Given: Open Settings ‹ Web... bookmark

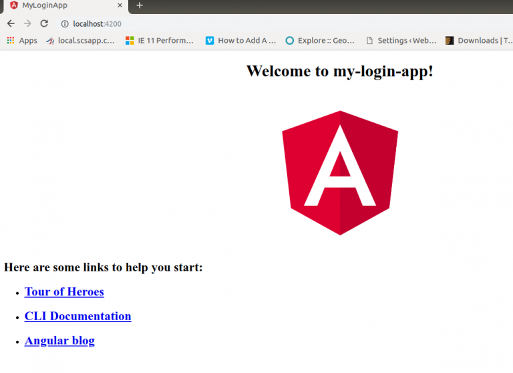Looking at the screenshot, I should (x=401, y=41).
